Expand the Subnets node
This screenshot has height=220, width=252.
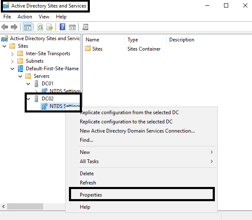click(x=13, y=61)
